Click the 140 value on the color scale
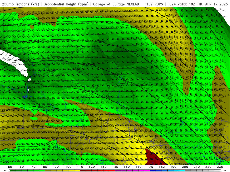 coord(115,167)
